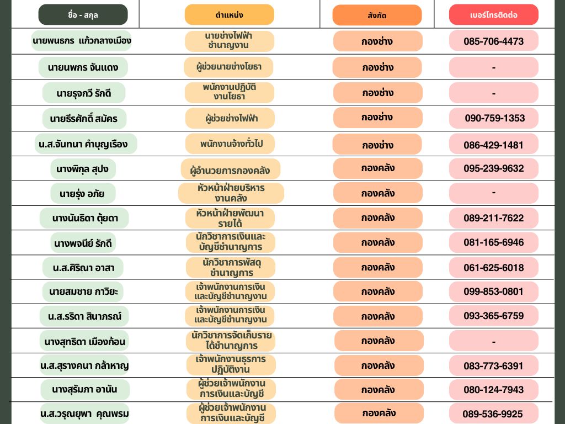Click position ผู้ช่วยนายช่างโยธา
This screenshot has height=424, width=565.
[x=228, y=67]
